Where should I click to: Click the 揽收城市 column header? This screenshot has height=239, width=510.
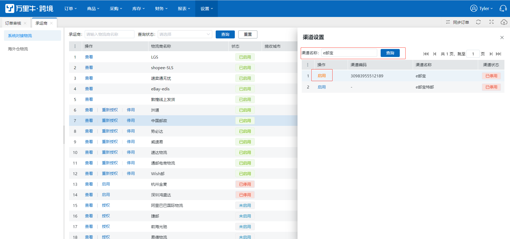pyautogui.click(x=273, y=46)
